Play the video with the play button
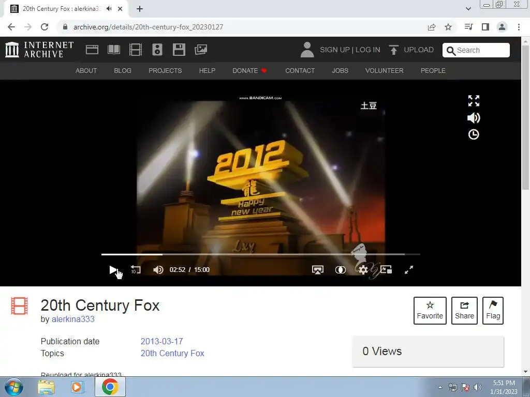Screen dimensions: 530x397 pyautogui.click(x=113, y=270)
